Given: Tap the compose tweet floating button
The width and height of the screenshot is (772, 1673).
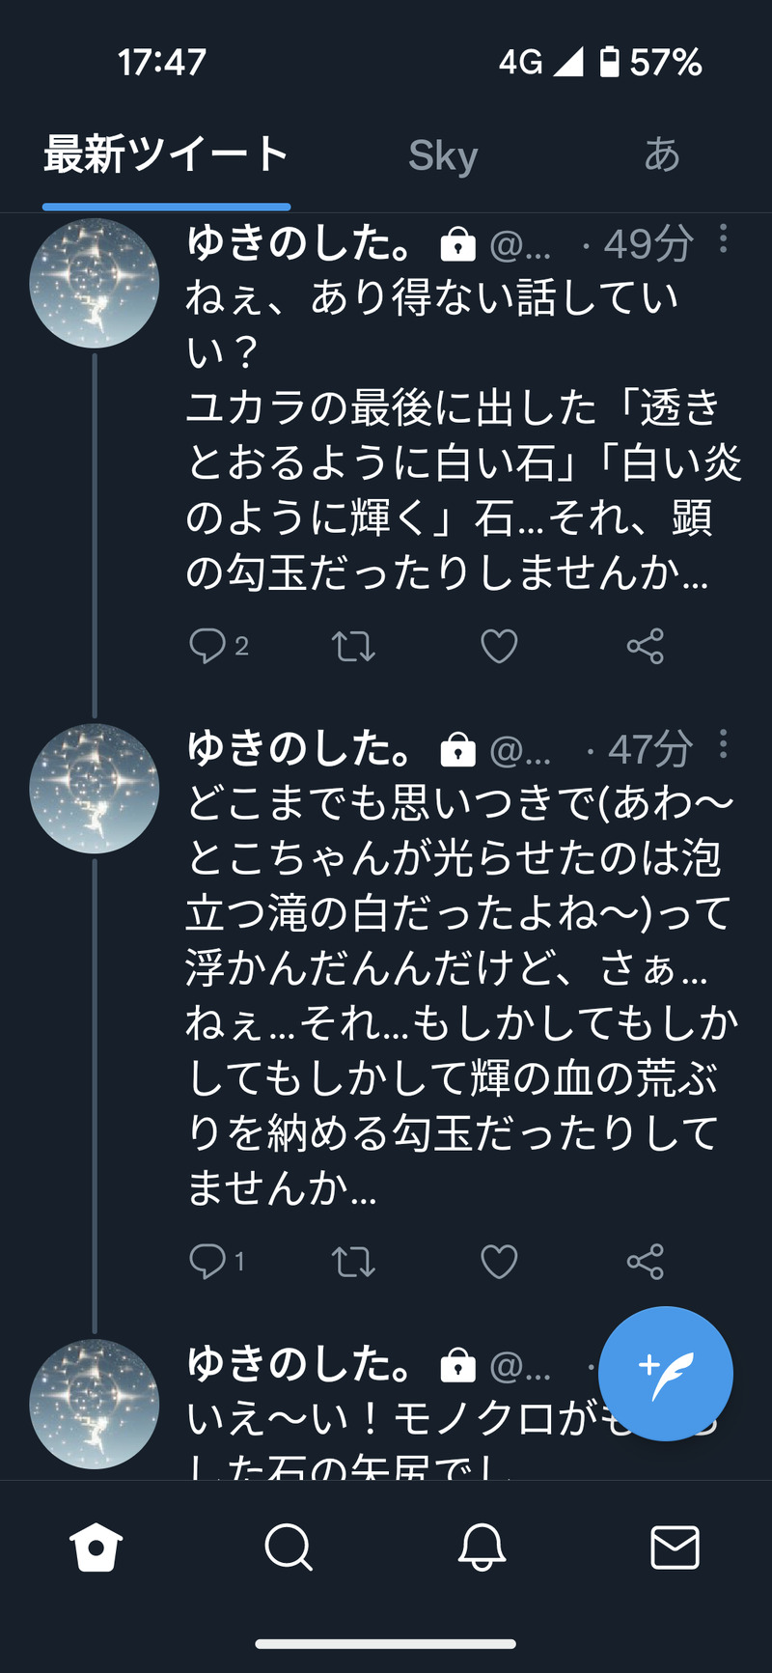Looking at the screenshot, I should [x=665, y=1373].
